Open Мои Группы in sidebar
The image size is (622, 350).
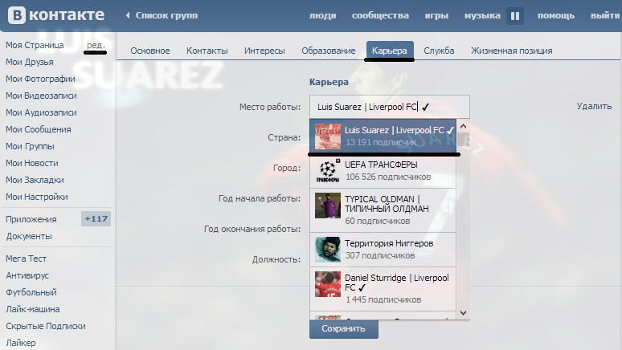30,146
